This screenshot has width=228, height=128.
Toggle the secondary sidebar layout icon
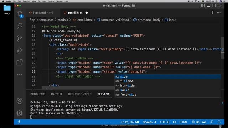point(214,6)
